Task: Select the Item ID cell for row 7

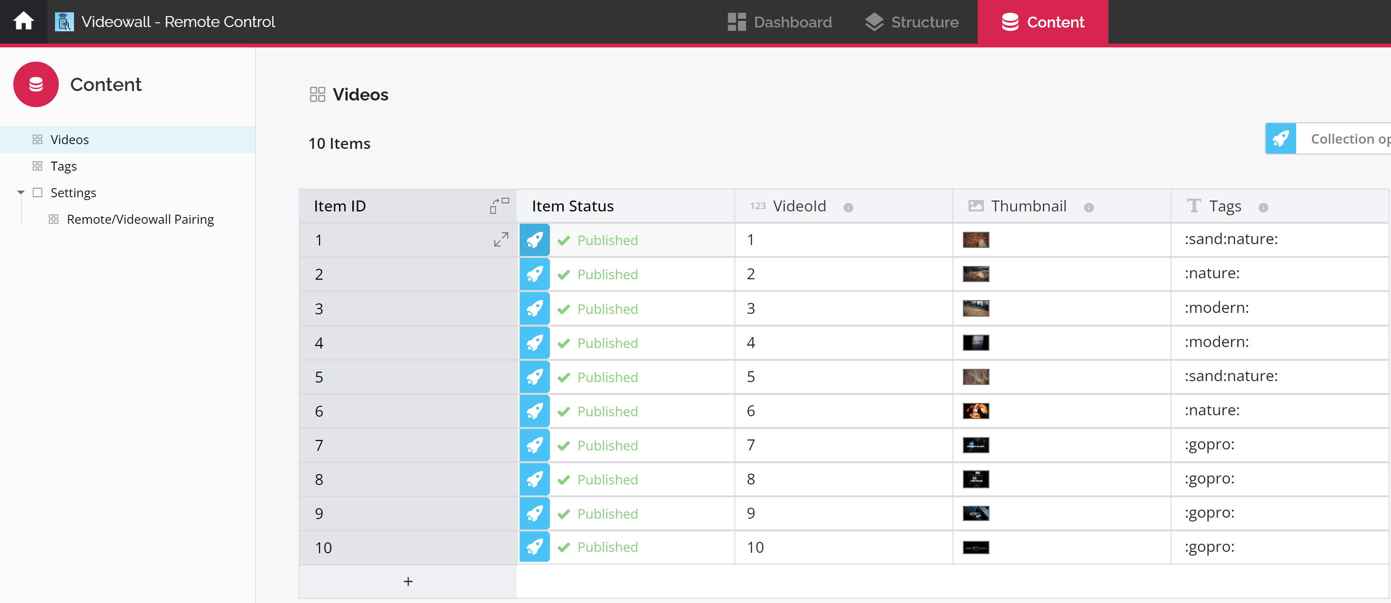Action: (x=408, y=445)
